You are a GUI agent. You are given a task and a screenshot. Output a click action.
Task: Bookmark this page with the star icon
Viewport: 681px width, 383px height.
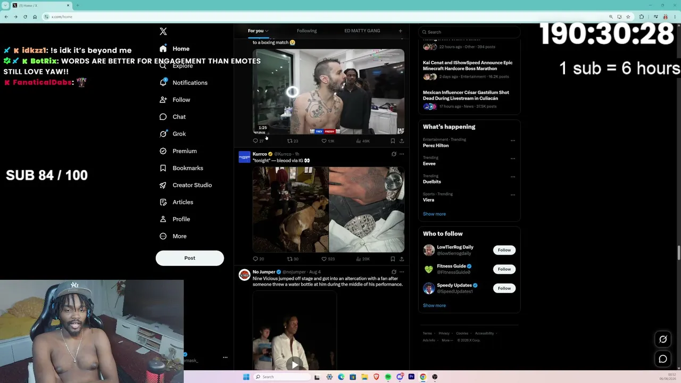[x=628, y=16]
